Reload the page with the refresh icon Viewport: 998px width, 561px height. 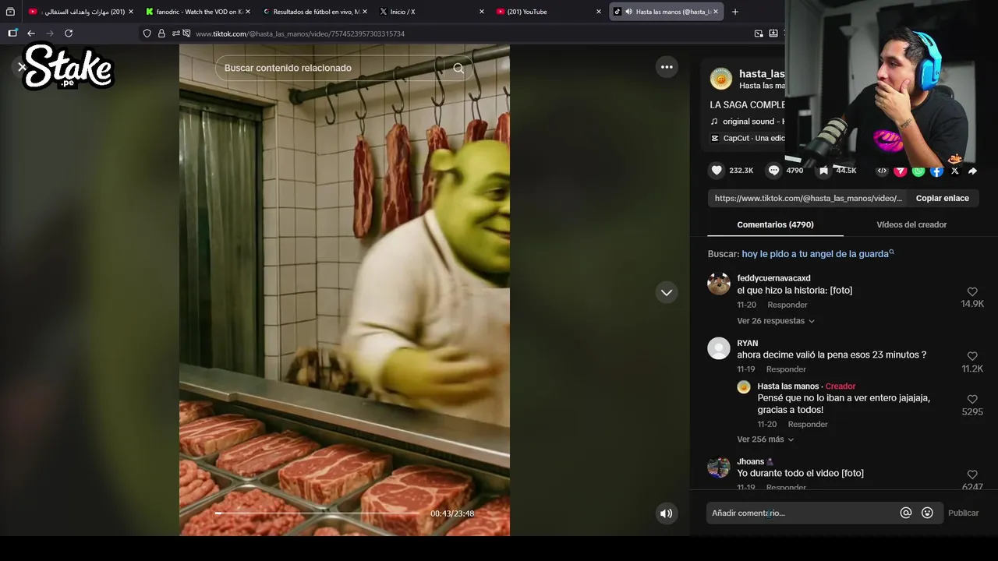coord(69,34)
